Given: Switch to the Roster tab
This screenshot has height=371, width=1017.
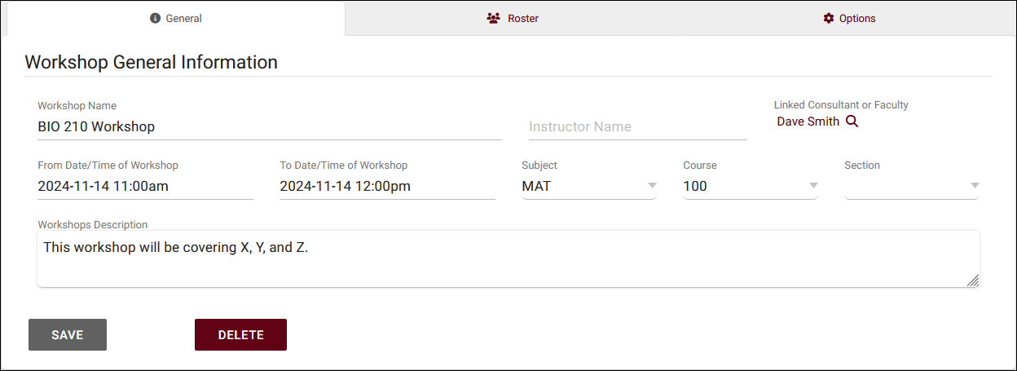Looking at the screenshot, I should 513,18.
